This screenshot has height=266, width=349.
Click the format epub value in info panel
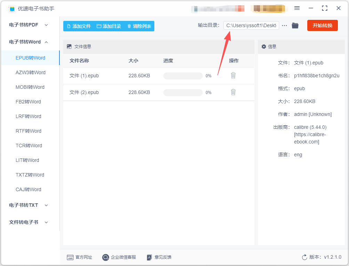[299, 88]
